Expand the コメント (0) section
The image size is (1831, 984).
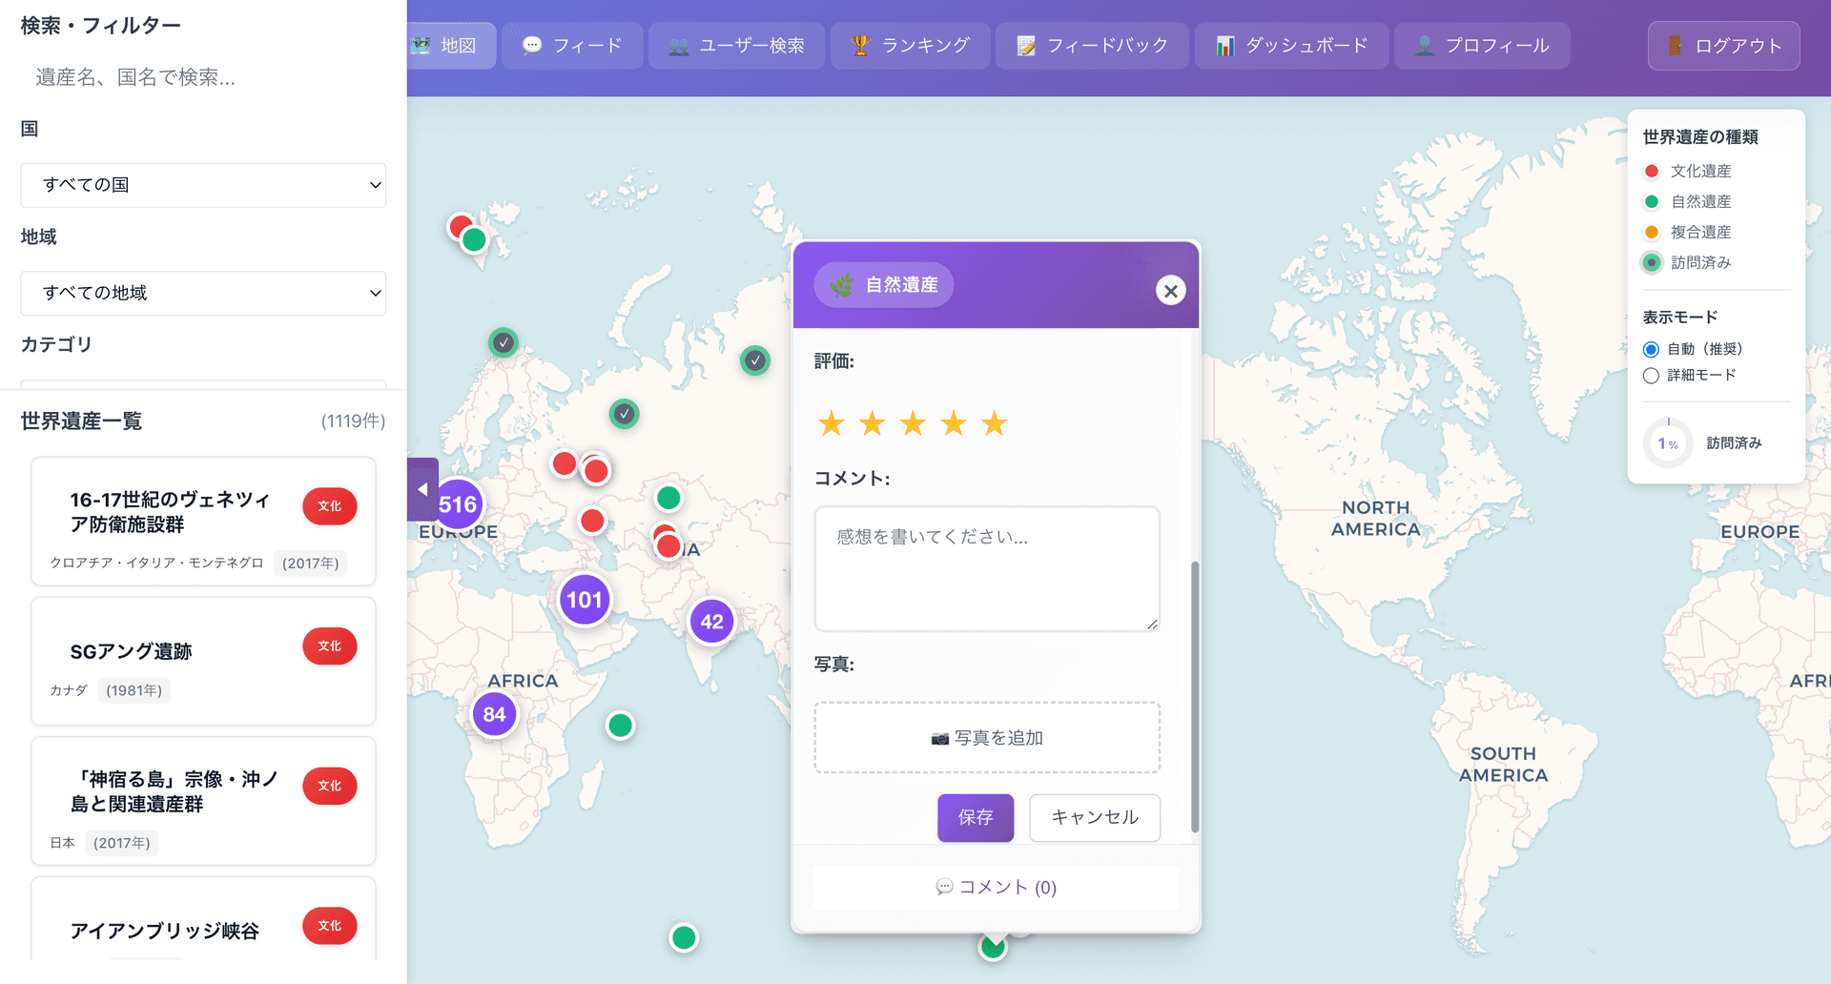click(996, 888)
